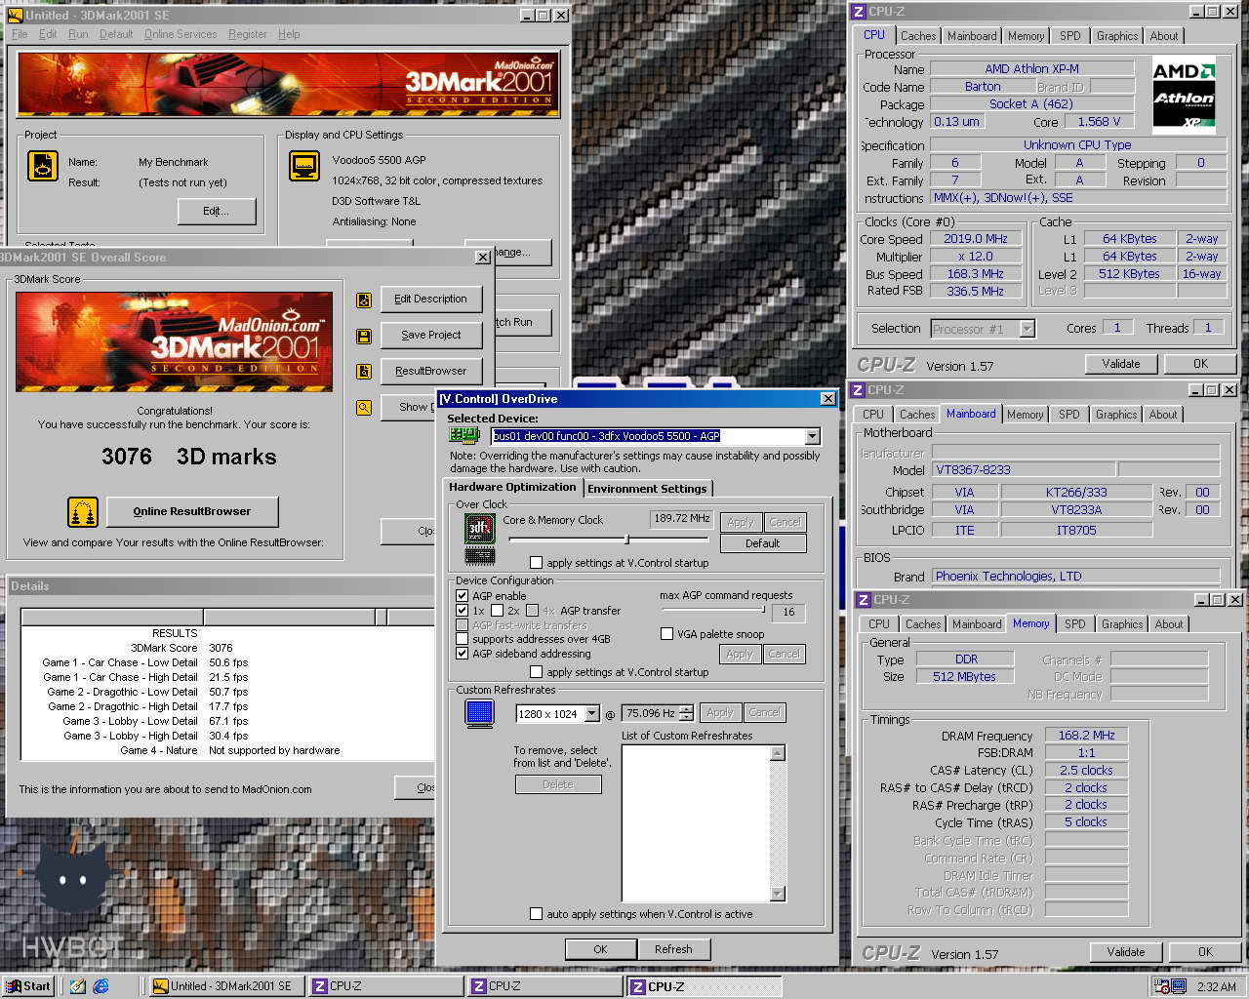The width and height of the screenshot is (1249, 999).
Task: Uncheck the AGP enable checkbox
Action: pyautogui.click(x=462, y=596)
